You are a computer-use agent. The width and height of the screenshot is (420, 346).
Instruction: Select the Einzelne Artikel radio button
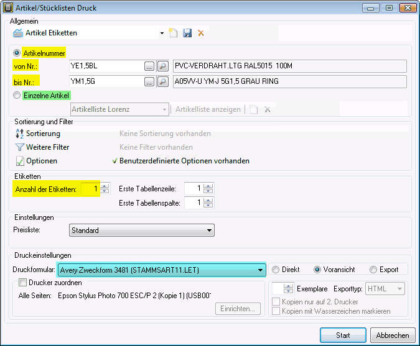point(17,95)
